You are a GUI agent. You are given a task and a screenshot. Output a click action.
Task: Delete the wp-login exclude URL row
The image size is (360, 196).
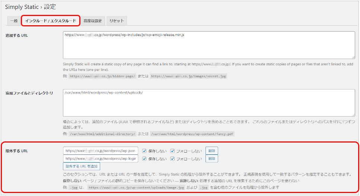212,159
